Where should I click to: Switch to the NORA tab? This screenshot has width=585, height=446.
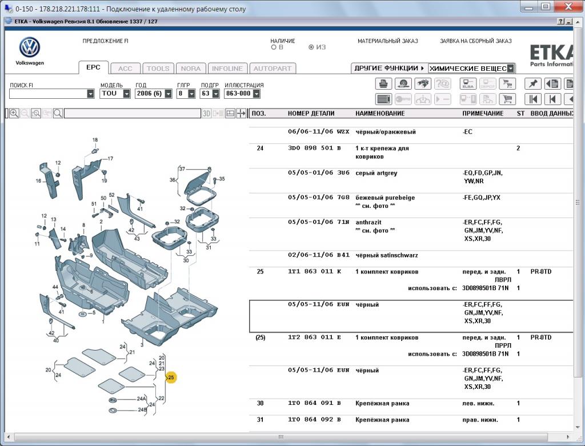(191, 69)
